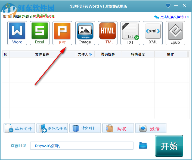Click the 页码选择 column header
192x160 pixels.
[x=108, y=54]
